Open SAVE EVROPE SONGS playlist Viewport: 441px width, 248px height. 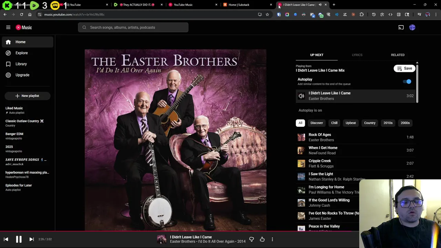pyautogui.click(x=28, y=162)
